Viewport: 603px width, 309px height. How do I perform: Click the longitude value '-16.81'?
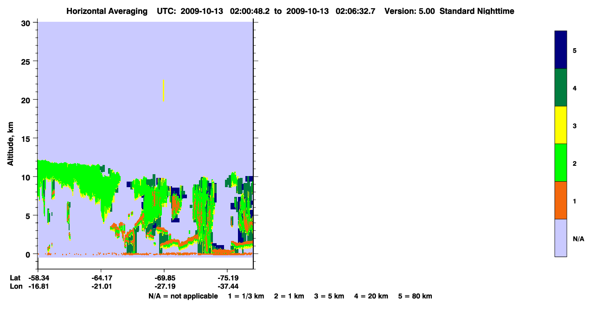click(38, 286)
